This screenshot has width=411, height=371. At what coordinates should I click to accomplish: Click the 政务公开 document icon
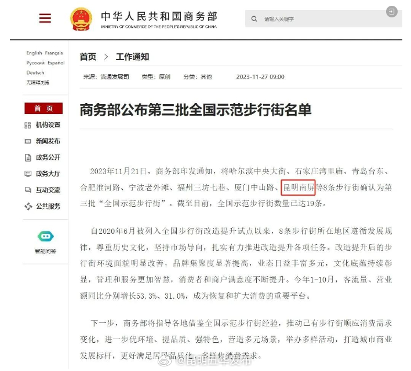(28, 158)
